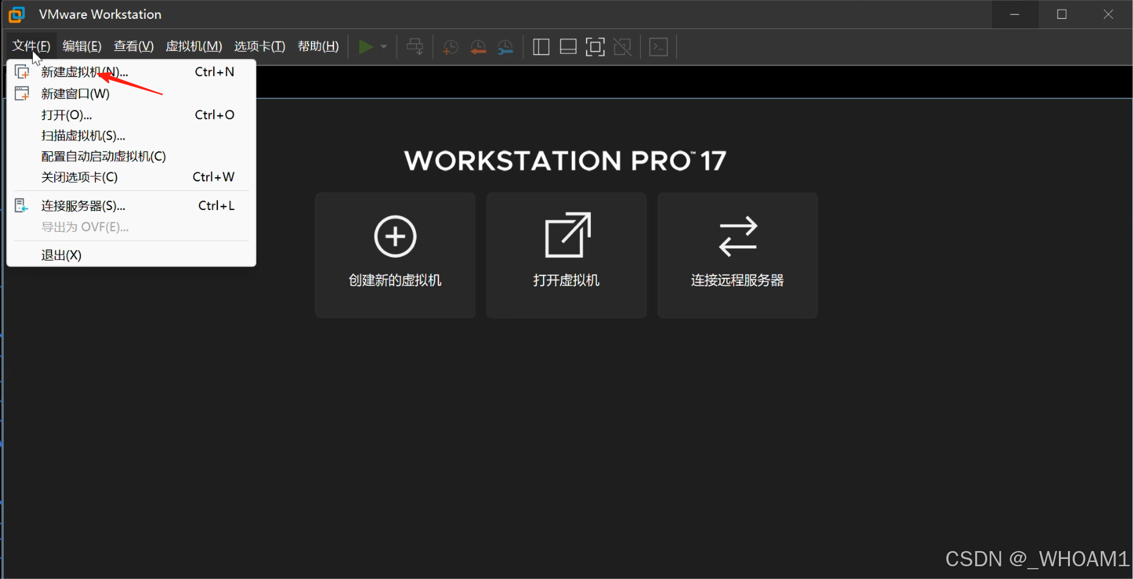This screenshot has height=579, width=1133.
Task: Click the green Power On play button
Action: click(x=366, y=47)
